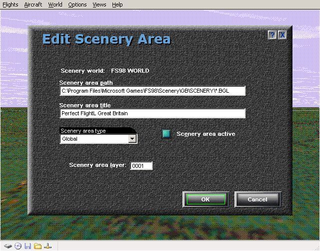Toggle the Scenery area active checkbox
The image size is (320, 251).
point(166,134)
